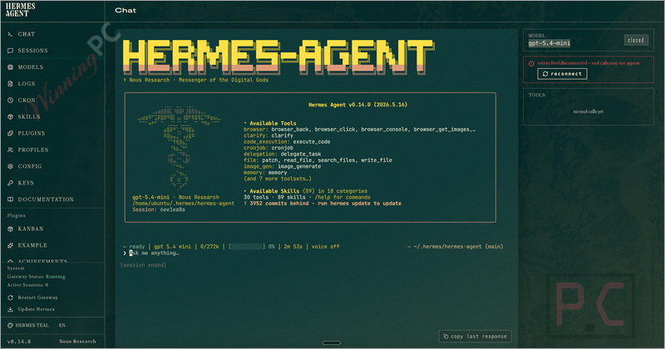This screenshot has width=665, height=349.
Task: Click the 0/272k token counter
Action: pyautogui.click(x=209, y=247)
